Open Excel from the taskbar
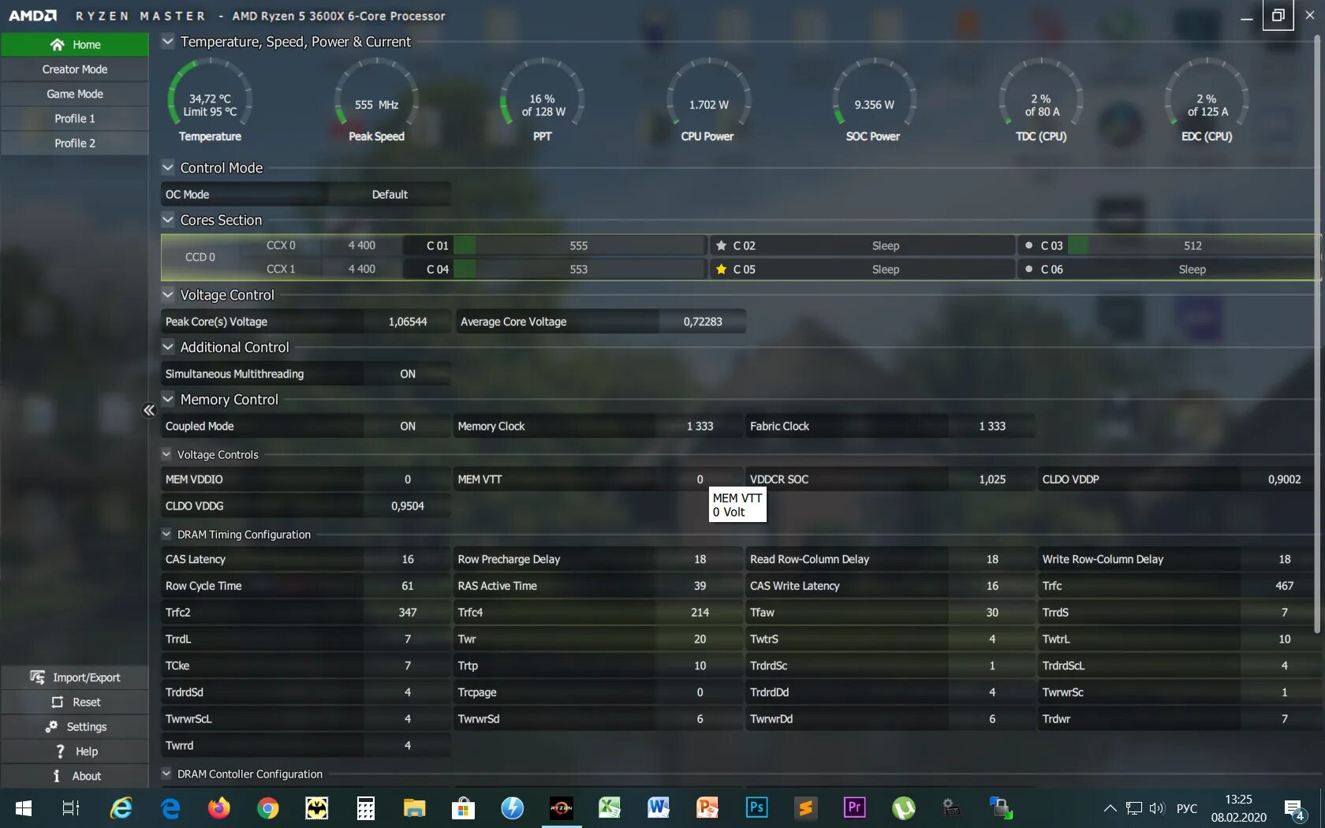The image size is (1325, 828). 610,808
